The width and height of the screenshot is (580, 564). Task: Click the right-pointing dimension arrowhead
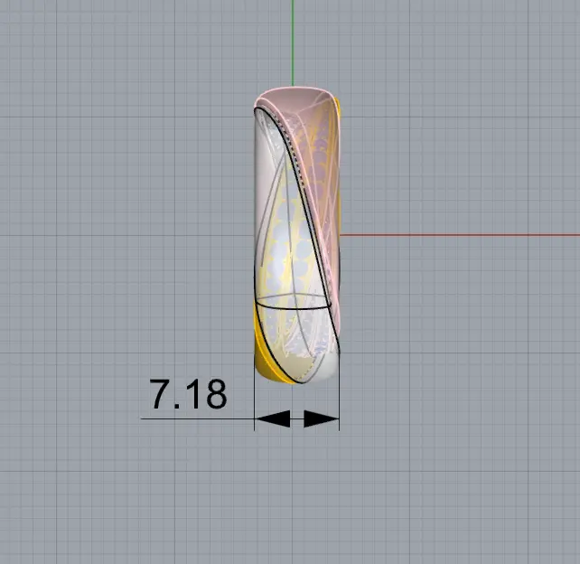321,418
